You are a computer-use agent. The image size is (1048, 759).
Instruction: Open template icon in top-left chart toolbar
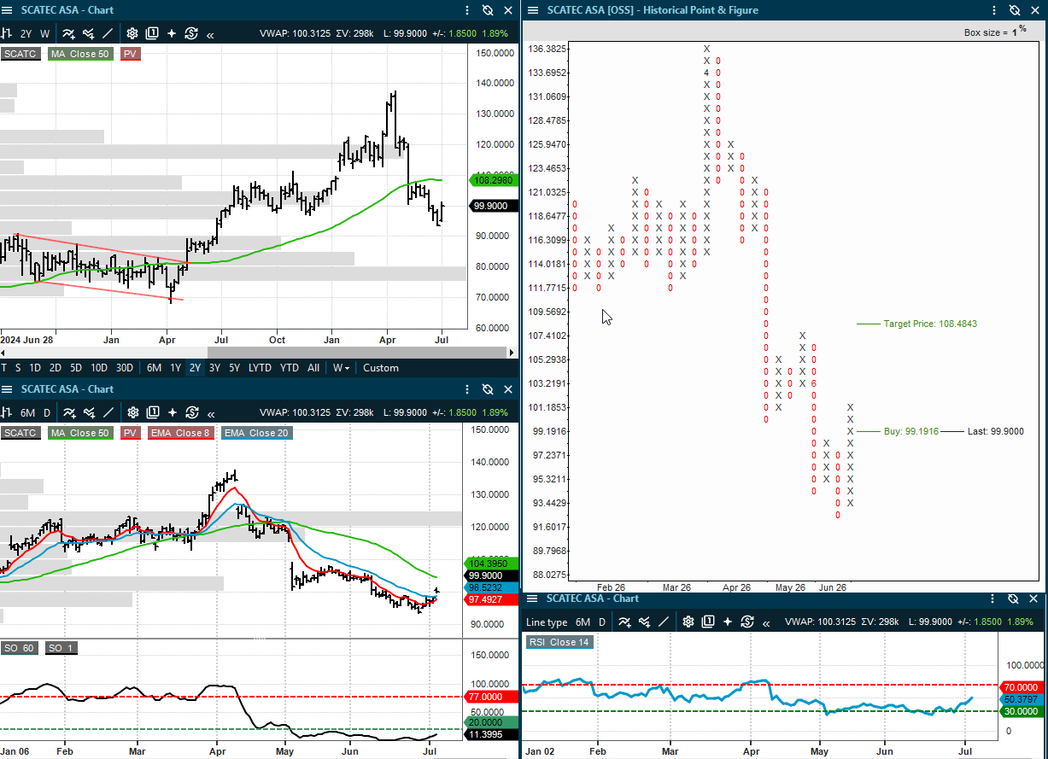point(152,33)
